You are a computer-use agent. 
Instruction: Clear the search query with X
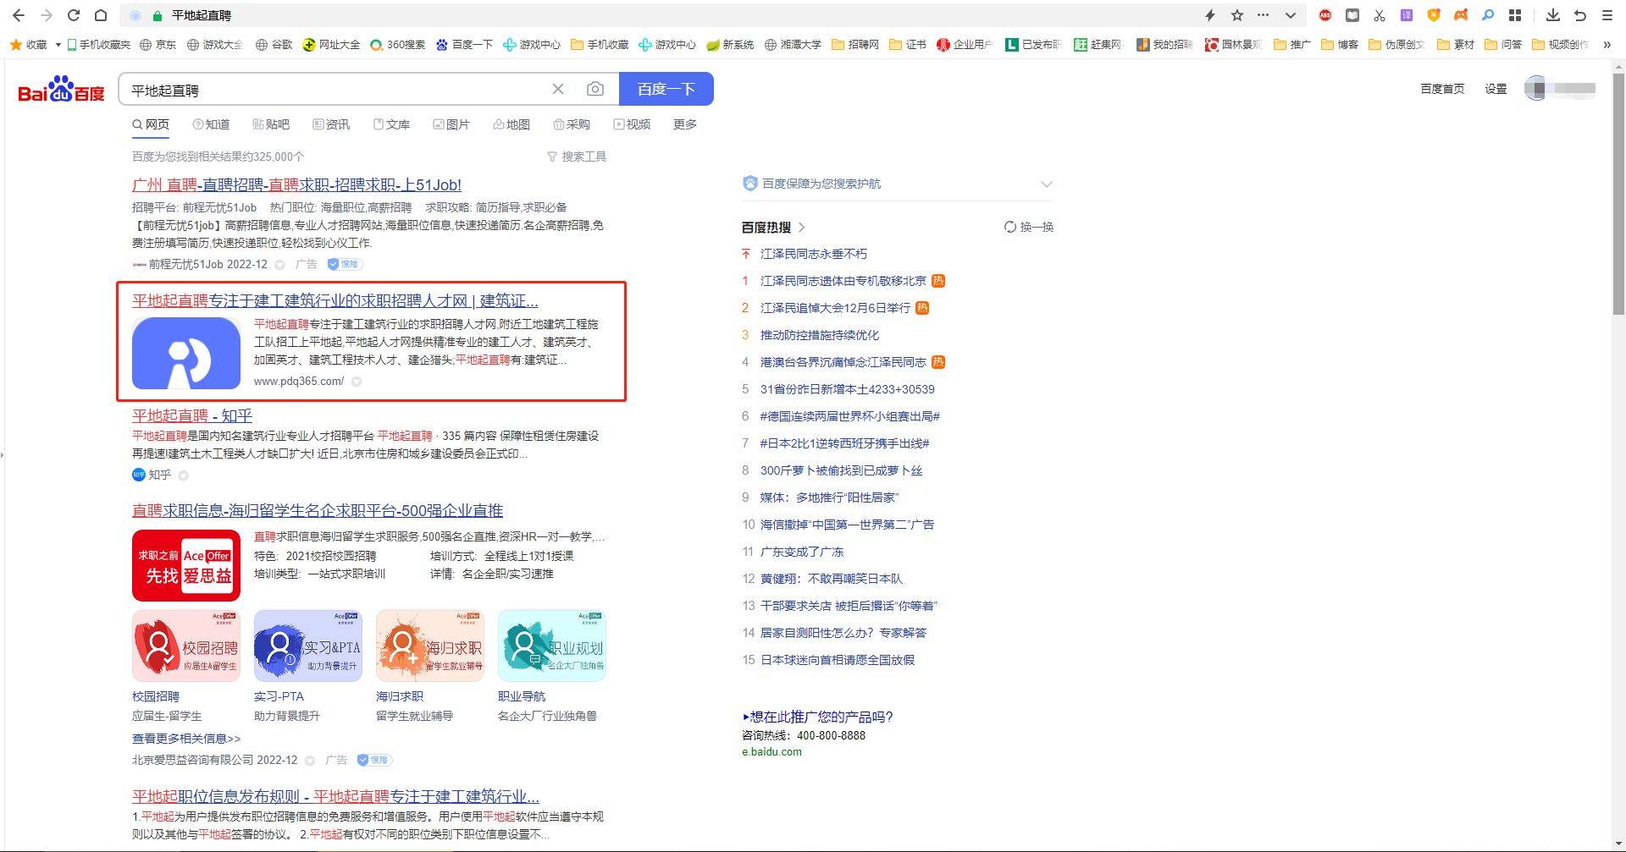558,89
